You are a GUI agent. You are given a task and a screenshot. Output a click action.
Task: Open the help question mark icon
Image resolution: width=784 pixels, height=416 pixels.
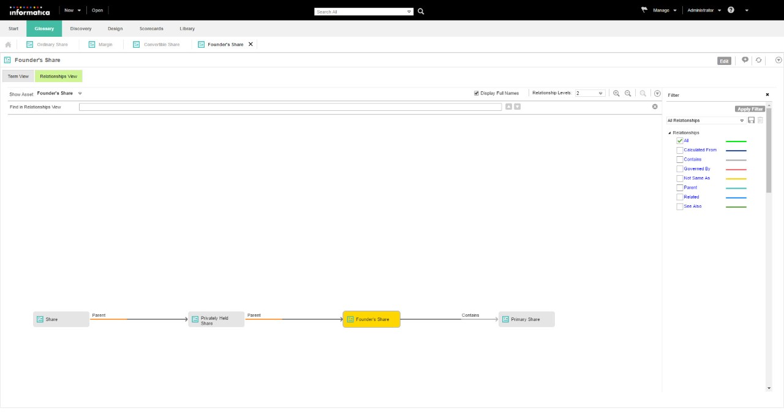click(x=731, y=10)
